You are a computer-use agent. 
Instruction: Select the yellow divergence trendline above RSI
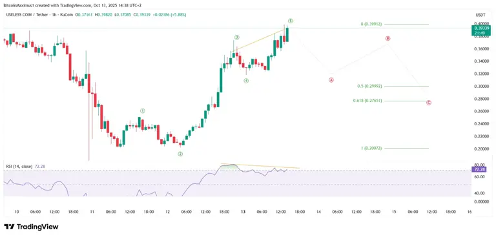[x=260, y=166]
